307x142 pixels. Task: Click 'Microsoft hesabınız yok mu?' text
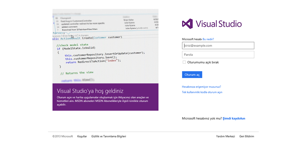[202, 118]
